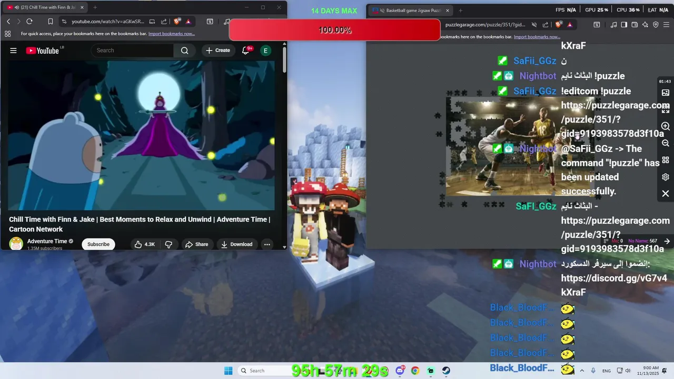674x379 pixels.
Task: Click install/cast icon in YouTube address bar
Action: pos(152,22)
